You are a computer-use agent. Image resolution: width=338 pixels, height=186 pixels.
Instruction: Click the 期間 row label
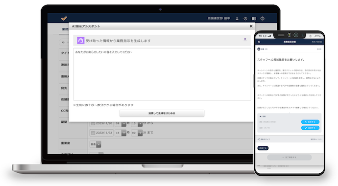[x=64, y=122]
